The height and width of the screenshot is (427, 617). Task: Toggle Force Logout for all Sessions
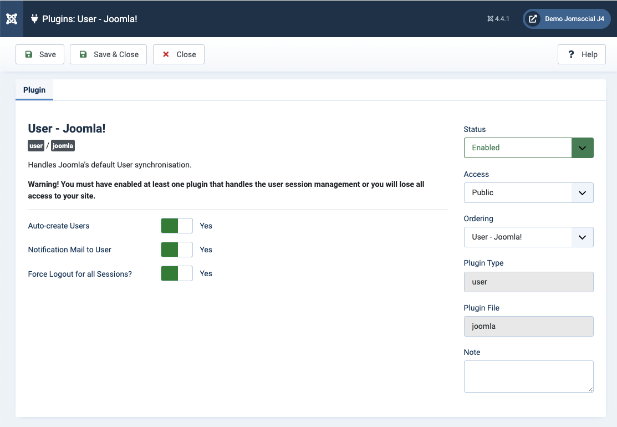[x=177, y=273]
